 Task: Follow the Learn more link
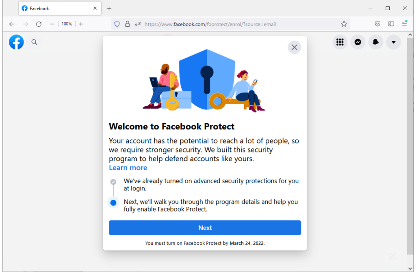click(x=128, y=168)
